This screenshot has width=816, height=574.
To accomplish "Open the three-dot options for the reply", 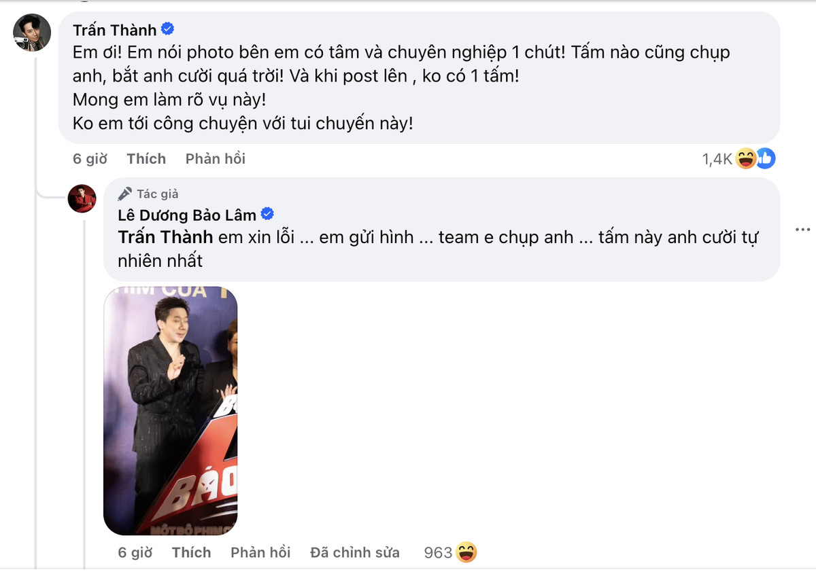I will point(802,230).
